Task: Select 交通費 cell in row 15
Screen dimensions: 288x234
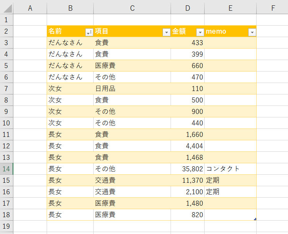Action: [x=132, y=180]
